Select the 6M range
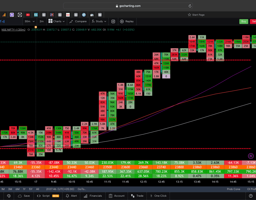Image resolution: width=256 pixels, height=200 pixels. click(x=17, y=189)
